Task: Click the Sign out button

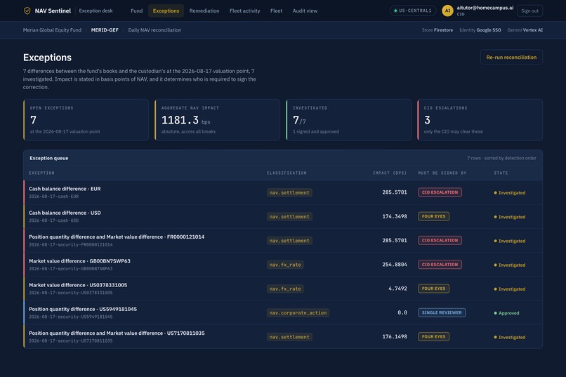Action: pyautogui.click(x=529, y=11)
